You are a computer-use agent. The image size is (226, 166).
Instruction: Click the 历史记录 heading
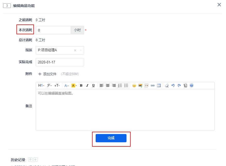(x=18, y=160)
